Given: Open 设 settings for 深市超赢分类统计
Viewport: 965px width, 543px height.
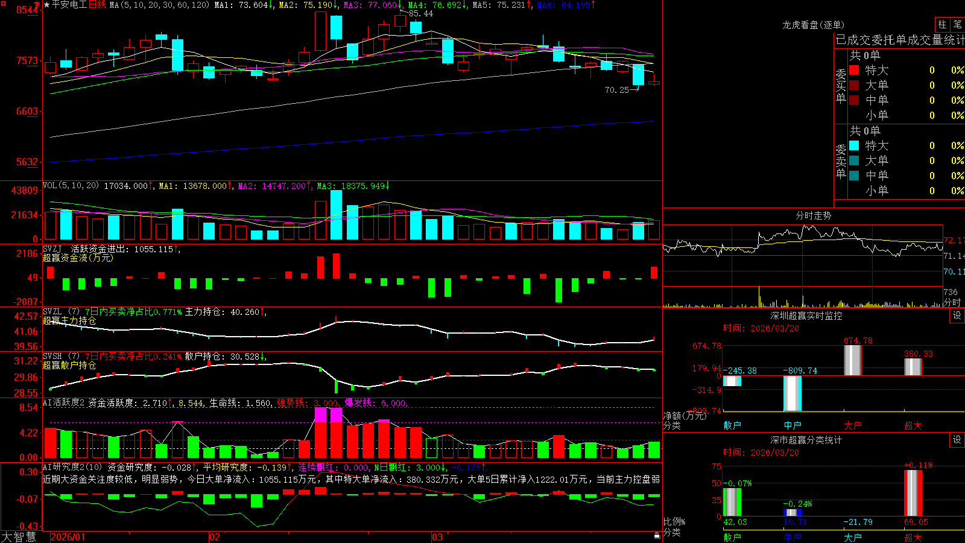Looking at the screenshot, I should pos(957,440).
